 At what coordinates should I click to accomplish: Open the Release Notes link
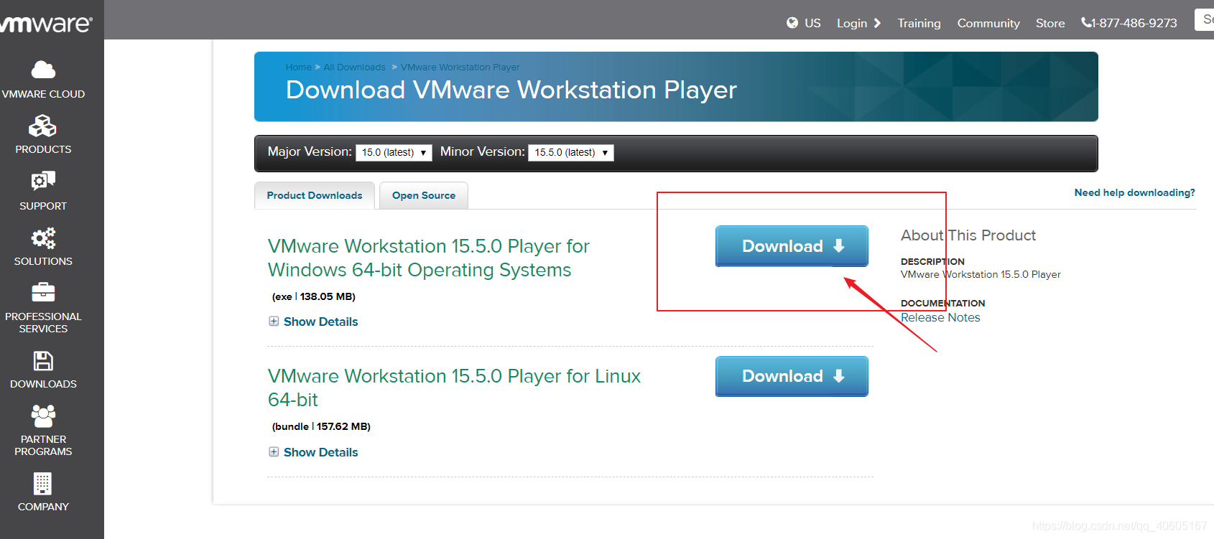pos(940,317)
